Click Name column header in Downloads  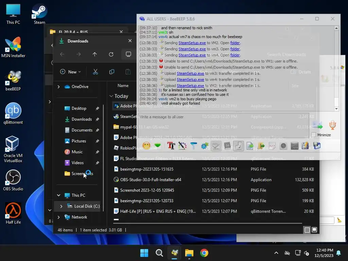click(123, 85)
